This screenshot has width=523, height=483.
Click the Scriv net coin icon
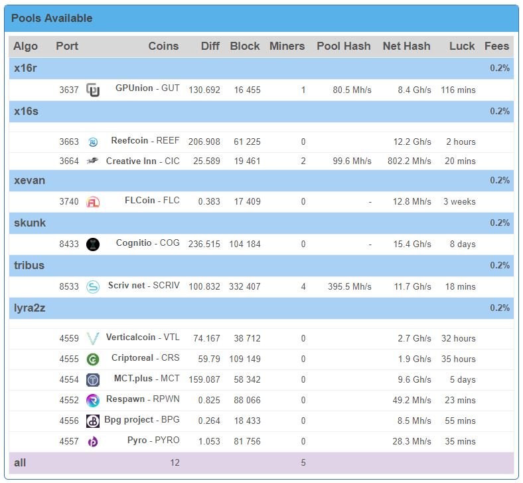tap(93, 287)
